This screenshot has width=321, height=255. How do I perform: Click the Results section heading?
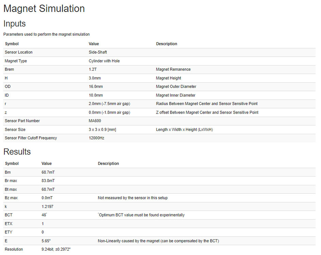(17, 152)
